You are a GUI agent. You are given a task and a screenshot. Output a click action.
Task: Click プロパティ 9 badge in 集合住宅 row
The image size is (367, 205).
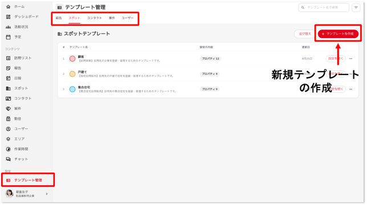(x=210, y=89)
